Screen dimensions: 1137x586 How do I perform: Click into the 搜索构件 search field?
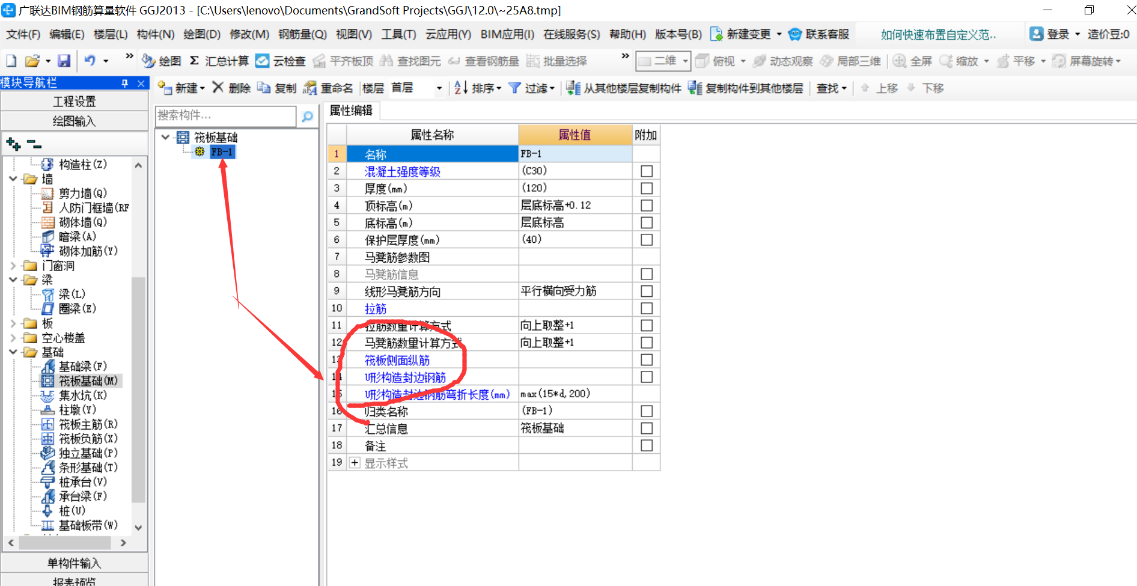coord(226,115)
